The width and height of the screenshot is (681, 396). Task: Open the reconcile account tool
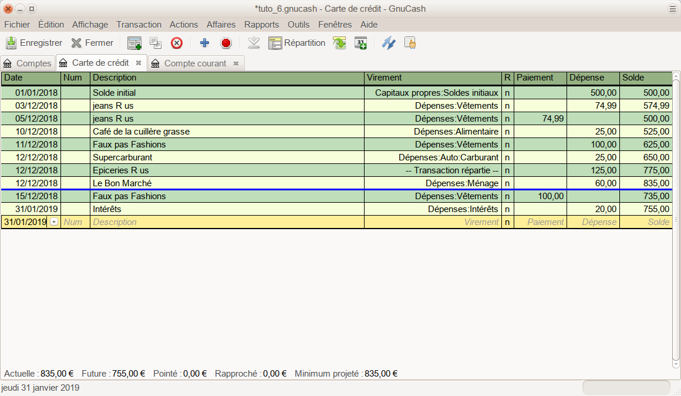389,43
